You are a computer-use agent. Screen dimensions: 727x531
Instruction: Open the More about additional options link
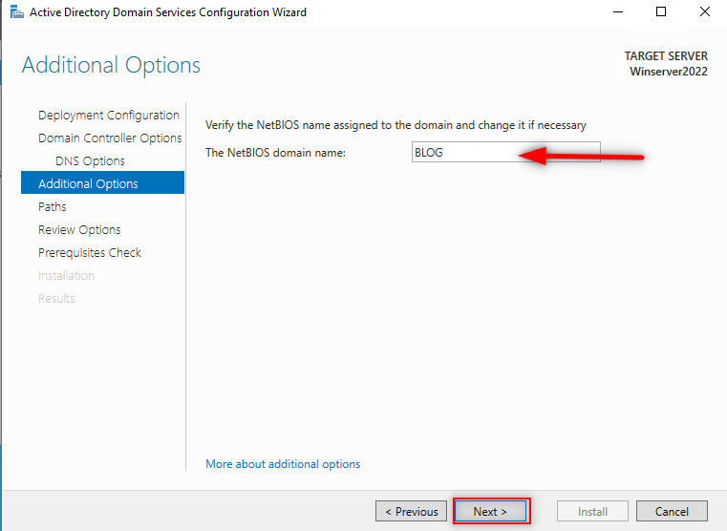[283, 464]
